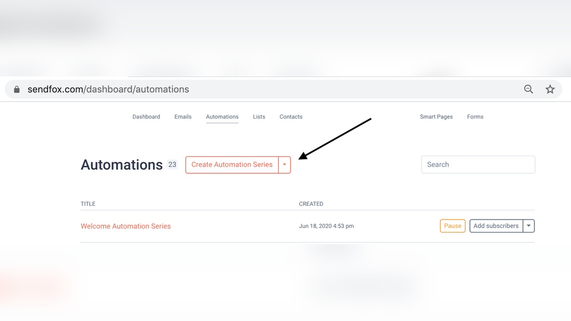Open the Smart Pages tab
The width and height of the screenshot is (571, 321).
pyautogui.click(x=436, y=117)
